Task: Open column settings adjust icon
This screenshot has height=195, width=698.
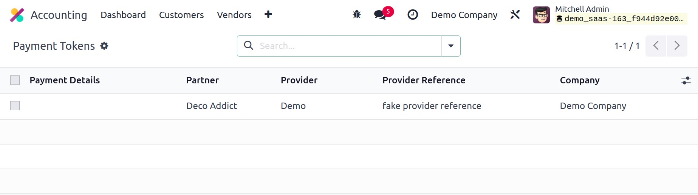Action: click(x=686, y=80)
